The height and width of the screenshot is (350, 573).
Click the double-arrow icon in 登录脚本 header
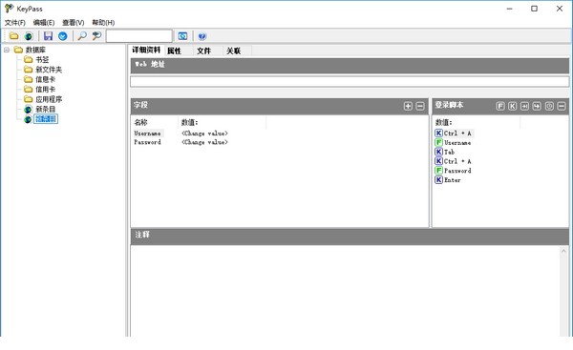(x=537, y=106)
